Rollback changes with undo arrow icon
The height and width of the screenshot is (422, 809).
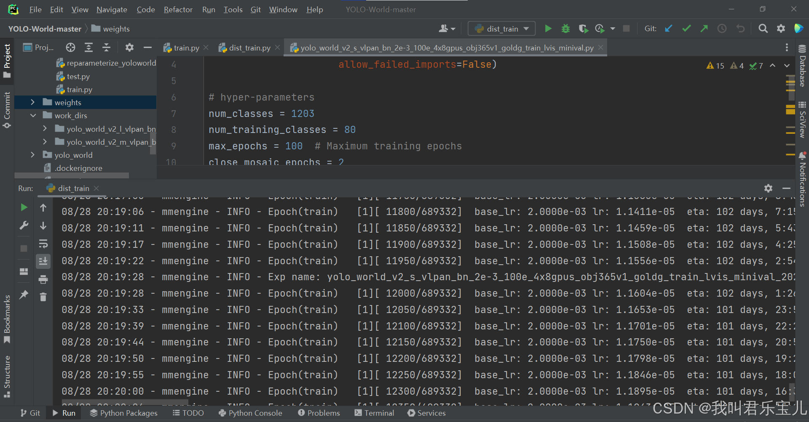[740, 29]
